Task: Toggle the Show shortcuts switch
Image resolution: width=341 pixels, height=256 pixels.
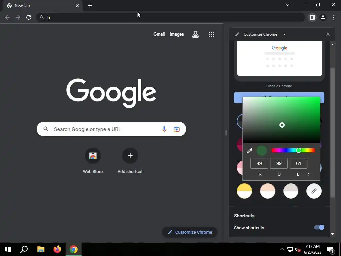Action: coord(319,227)
